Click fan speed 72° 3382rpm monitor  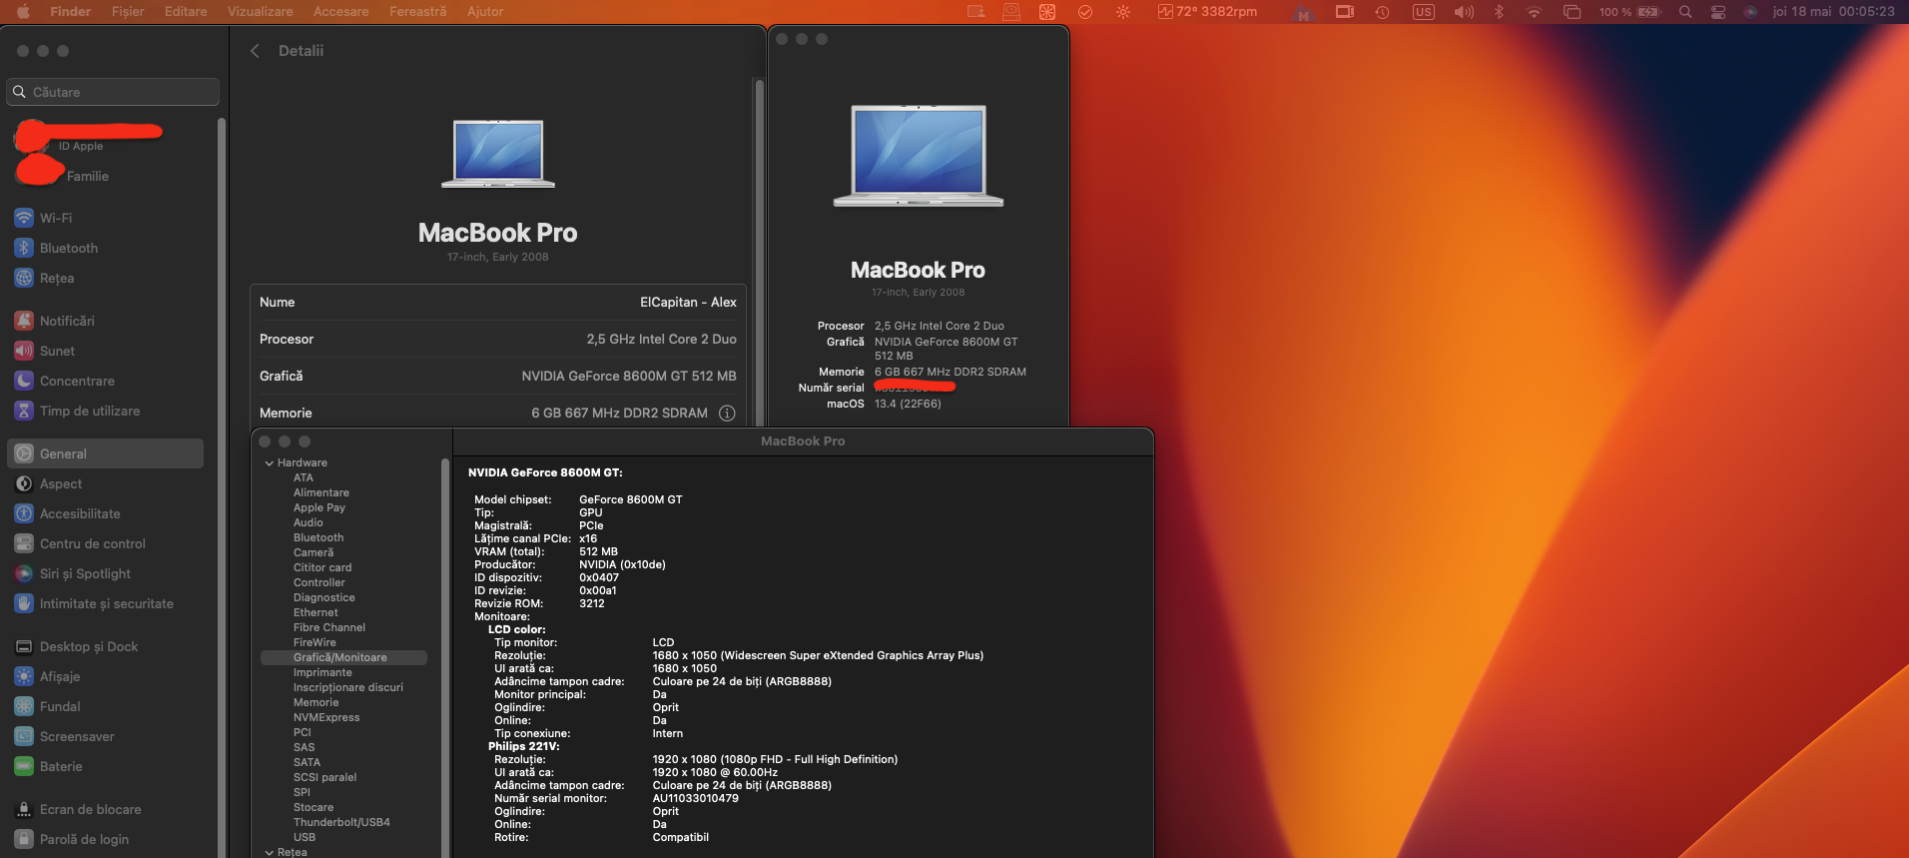point(1207,12)
